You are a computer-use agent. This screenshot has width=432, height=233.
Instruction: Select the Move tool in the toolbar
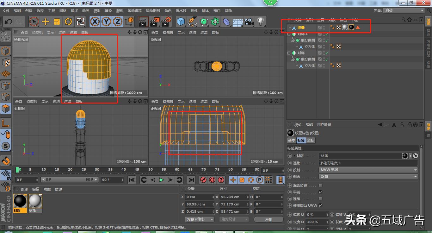point(45,22)
